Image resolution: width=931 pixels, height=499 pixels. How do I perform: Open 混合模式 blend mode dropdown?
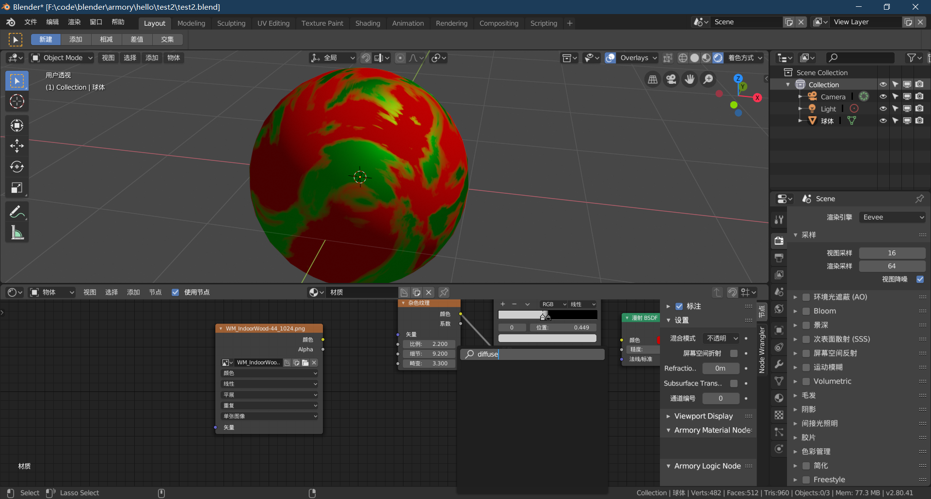pos(721,338)
